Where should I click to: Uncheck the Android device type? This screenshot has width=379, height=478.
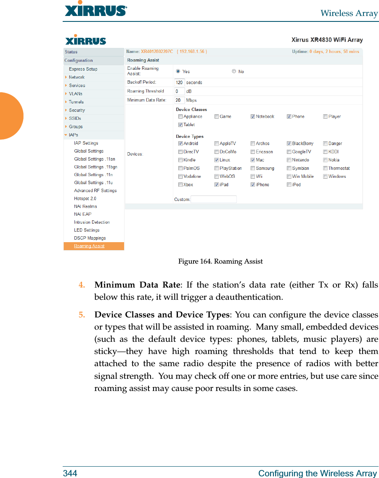(x=180, y=144)
